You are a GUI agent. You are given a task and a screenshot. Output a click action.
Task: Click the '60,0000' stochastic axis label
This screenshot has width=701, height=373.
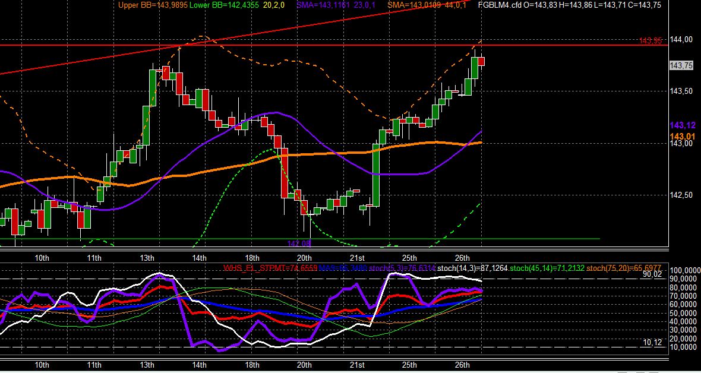click(x=684, y=305)
